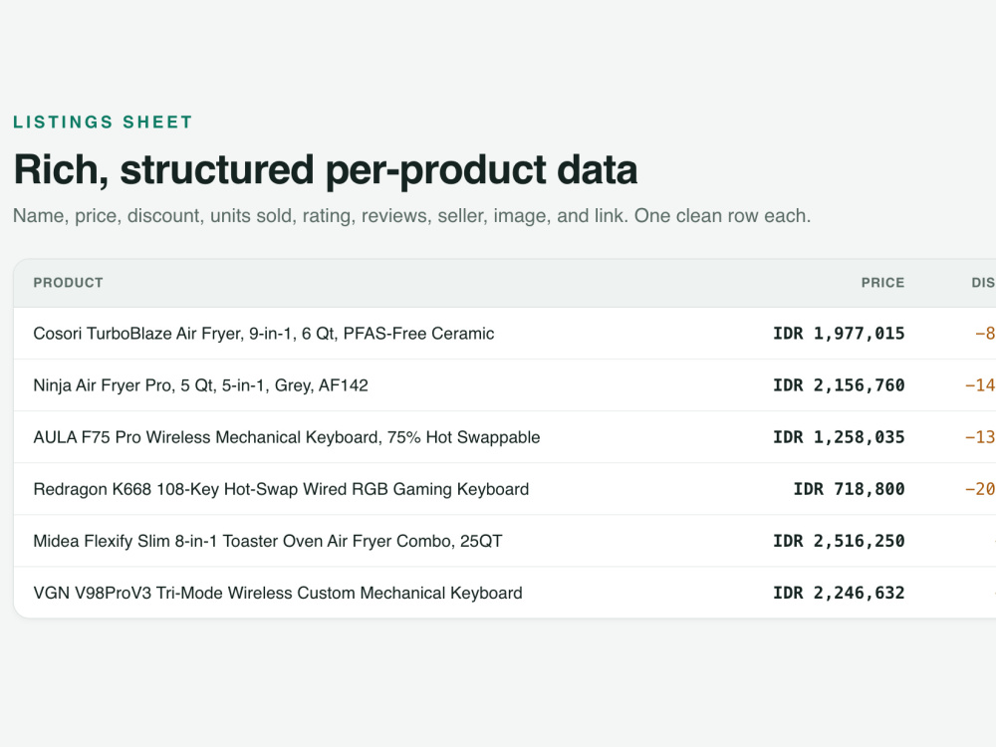Image resolution: width=996 pixels, height=747 pixels.
Task: Click the price IDR 2,516,250
Action: [839, 541]
